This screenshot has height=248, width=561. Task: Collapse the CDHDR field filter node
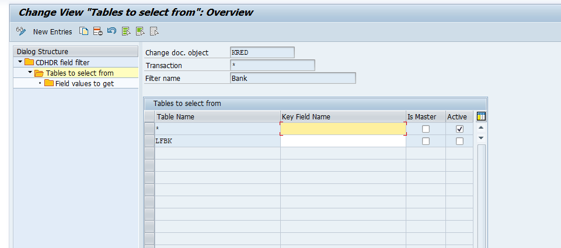pyautogui.click(x=20, y=62)
